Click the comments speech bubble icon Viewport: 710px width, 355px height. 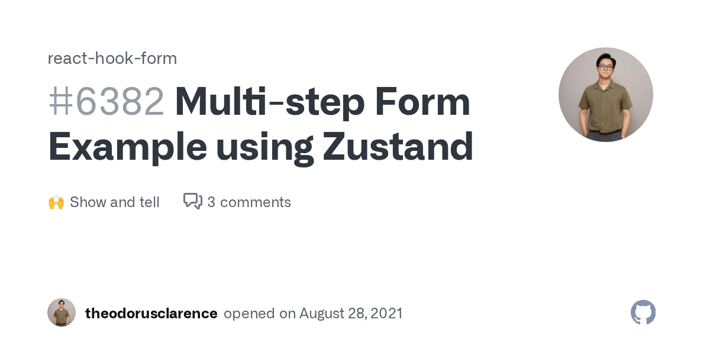pos(192,202)
